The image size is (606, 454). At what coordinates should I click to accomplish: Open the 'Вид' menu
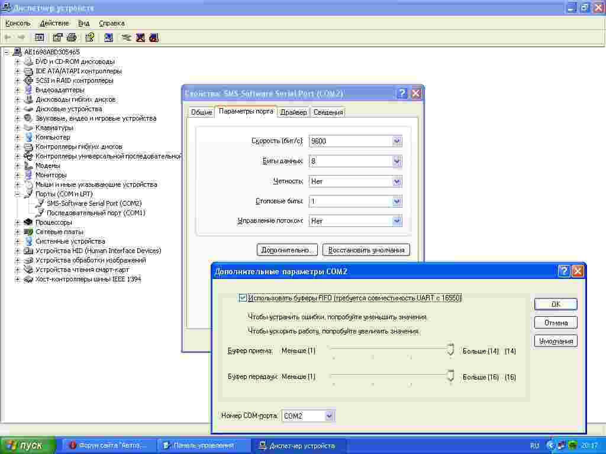point(84,23)
